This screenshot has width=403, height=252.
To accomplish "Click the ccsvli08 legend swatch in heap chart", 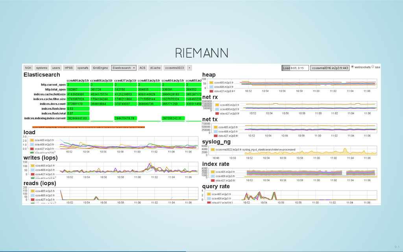I will tap(211, 87).
